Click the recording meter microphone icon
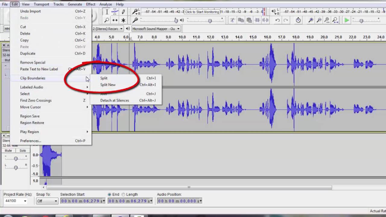Screen dimensions: 386x217 pos(135,12)
